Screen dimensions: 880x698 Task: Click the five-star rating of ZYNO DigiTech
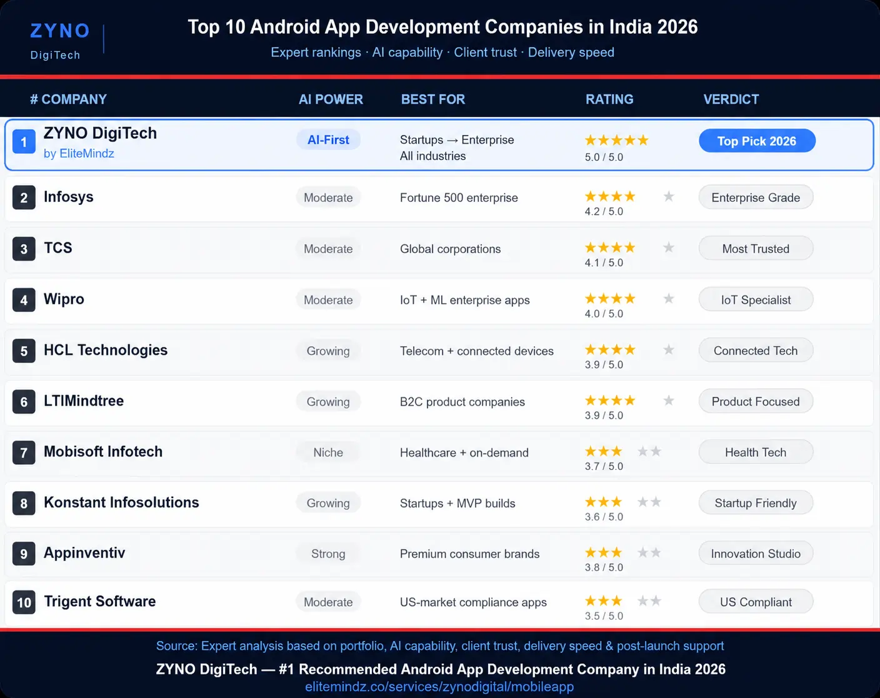(616, 141)
